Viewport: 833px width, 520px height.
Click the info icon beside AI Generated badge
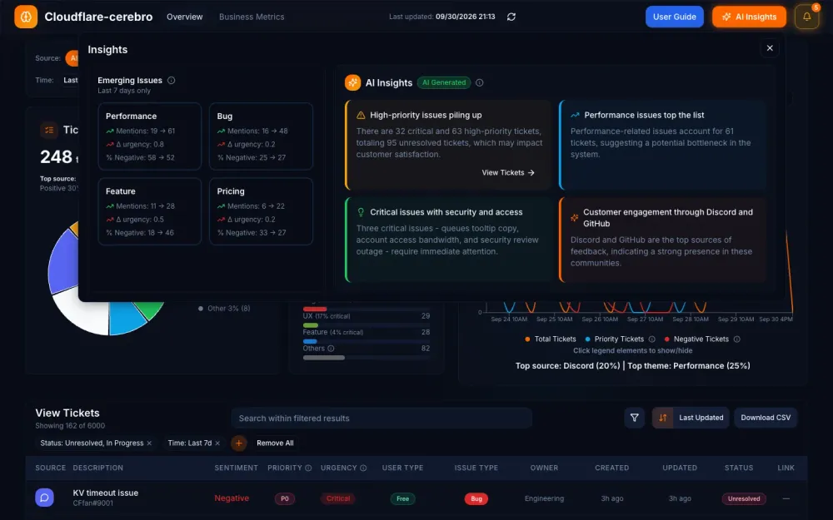pyautogui.click(x=479, y=82)
